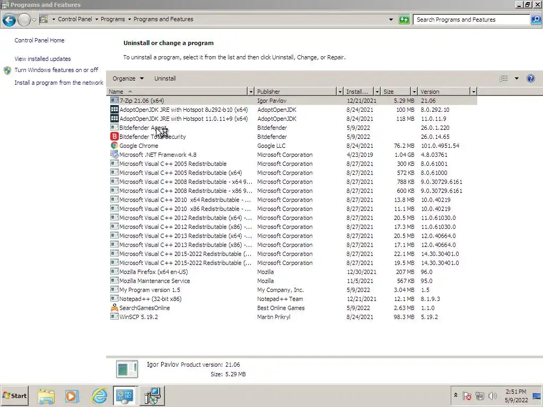Open the Organize dropdown menu

[x=128, y=78]
